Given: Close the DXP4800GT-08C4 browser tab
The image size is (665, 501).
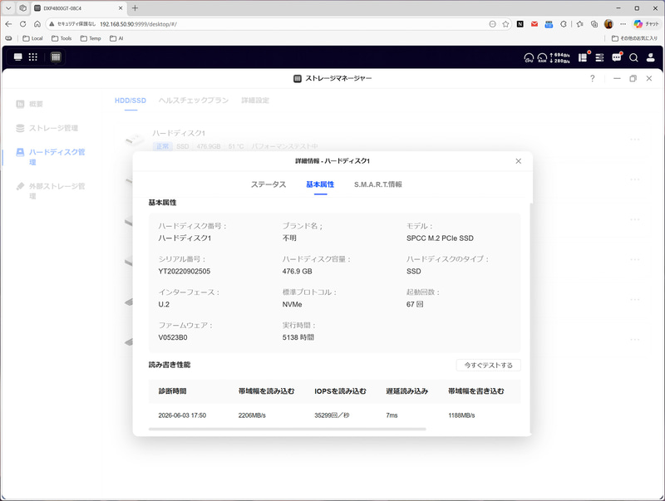Looking at the screenshot, I should pos(121,8).
